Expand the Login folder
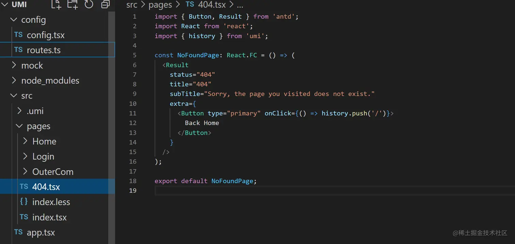This screenshot has width=515, height=244. [x=25, y=156]
